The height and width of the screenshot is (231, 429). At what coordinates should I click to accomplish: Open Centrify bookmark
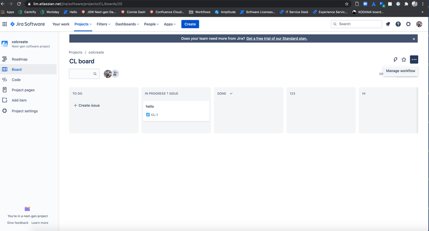pos(27,12)
